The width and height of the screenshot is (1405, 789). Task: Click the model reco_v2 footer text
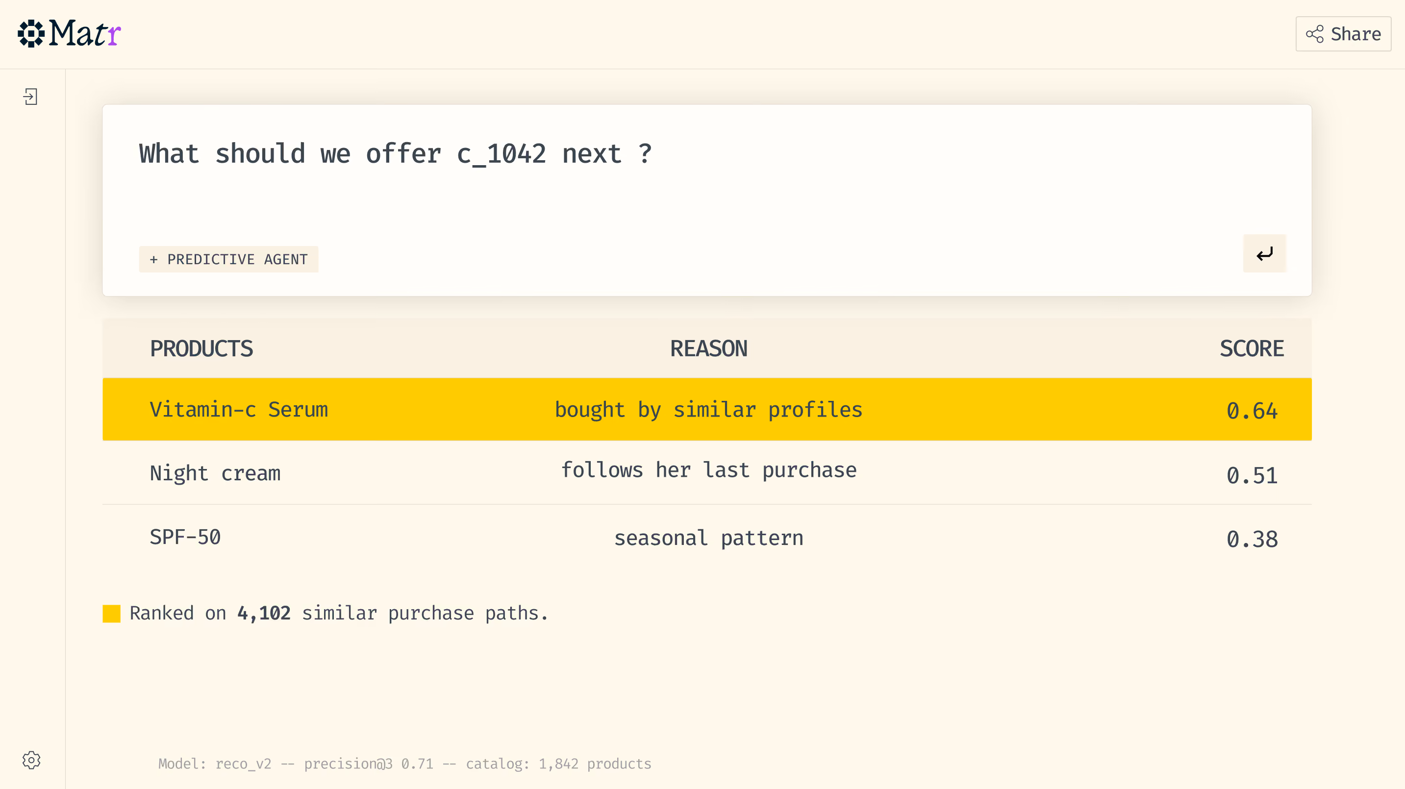tap(404, 764)
